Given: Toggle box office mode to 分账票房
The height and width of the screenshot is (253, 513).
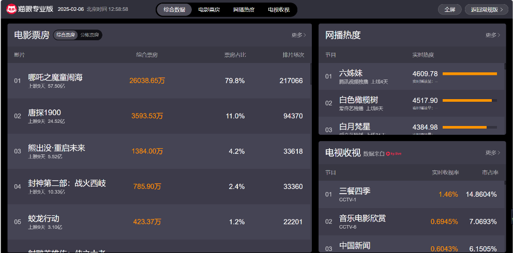Looking at the screenshot, I should (x=89, y=35).
